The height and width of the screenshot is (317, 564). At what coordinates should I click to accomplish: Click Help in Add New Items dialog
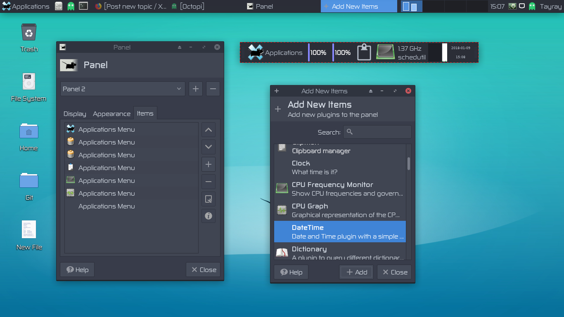[291, 272]
